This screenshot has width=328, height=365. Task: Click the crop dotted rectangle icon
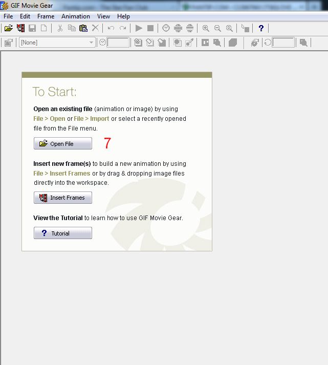150,42
